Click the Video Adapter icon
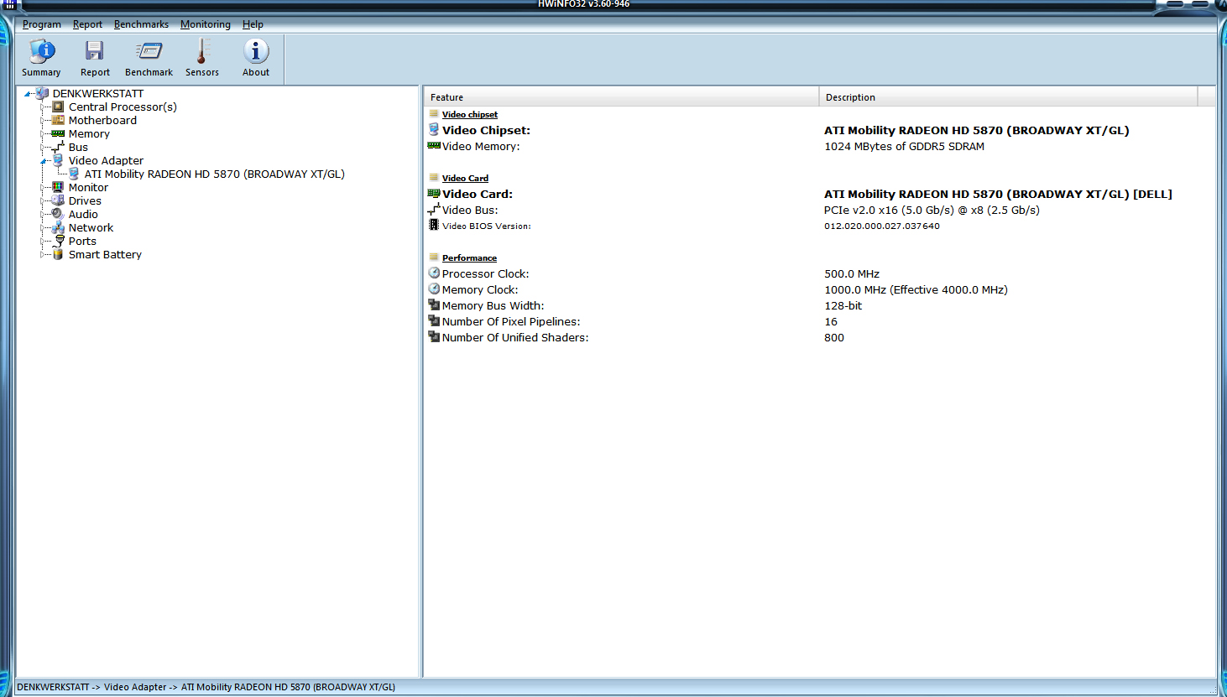Screen dimensions: 1227x697 click(x=58, y=160)
